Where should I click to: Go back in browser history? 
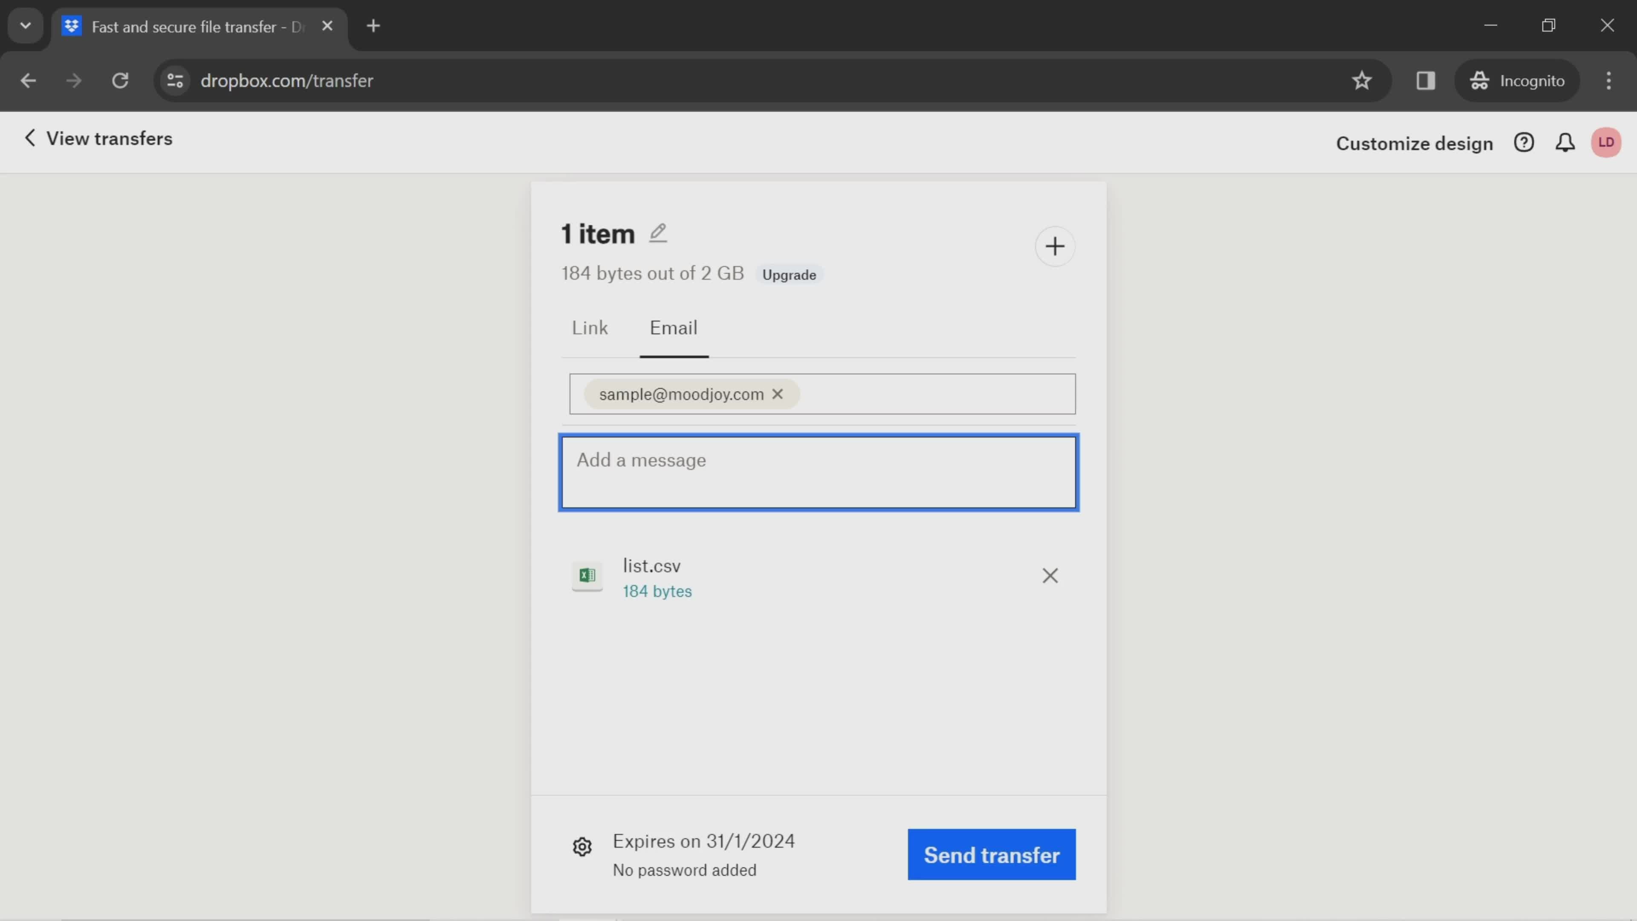coord(28,81)
